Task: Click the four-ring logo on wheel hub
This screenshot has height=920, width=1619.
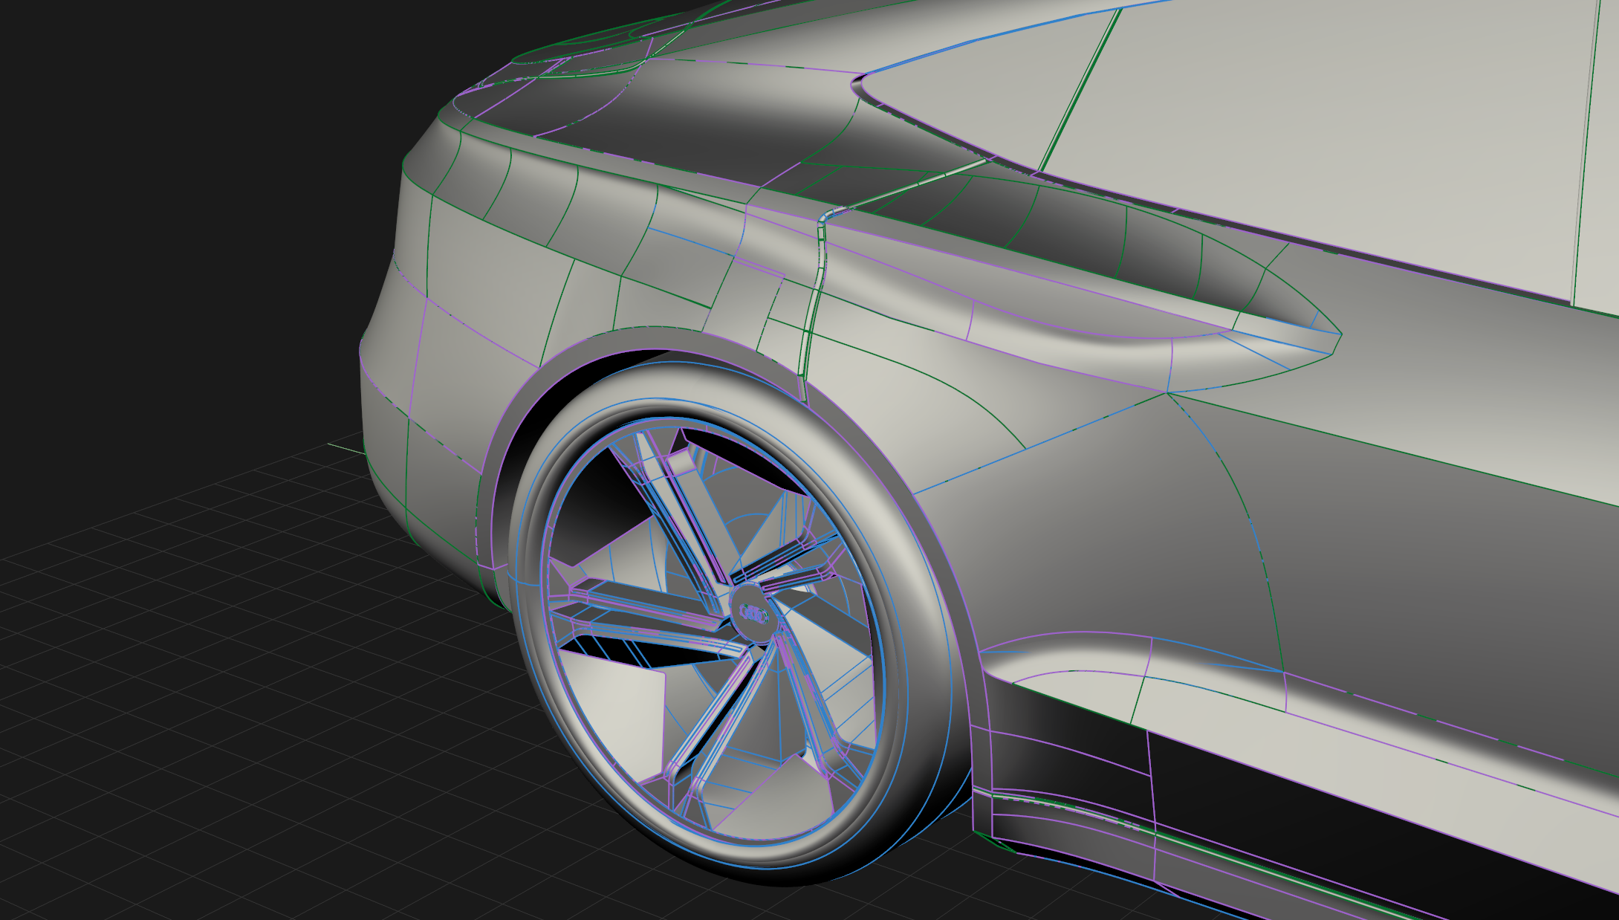Action: [753, 614]
